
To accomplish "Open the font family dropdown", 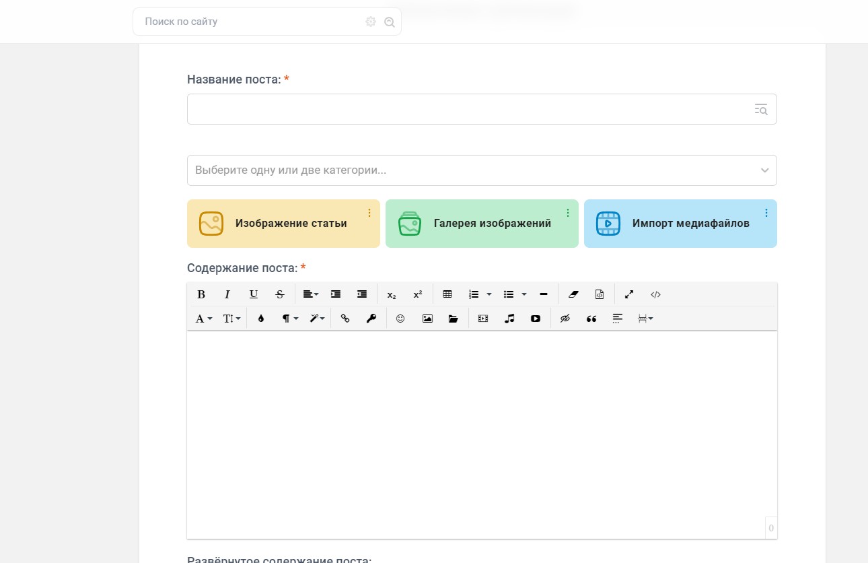I will [x=204, y=319].
